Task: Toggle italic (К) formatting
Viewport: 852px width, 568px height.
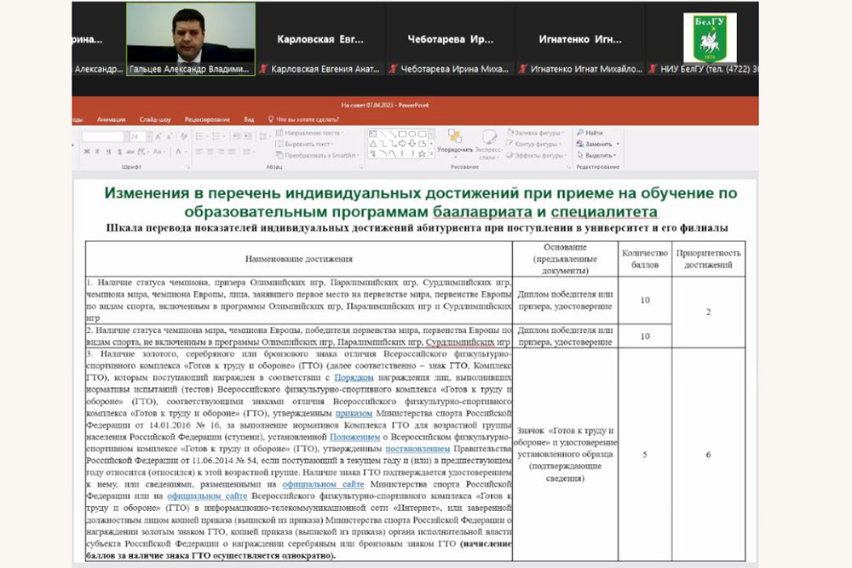Action: [x=95, y=151]
